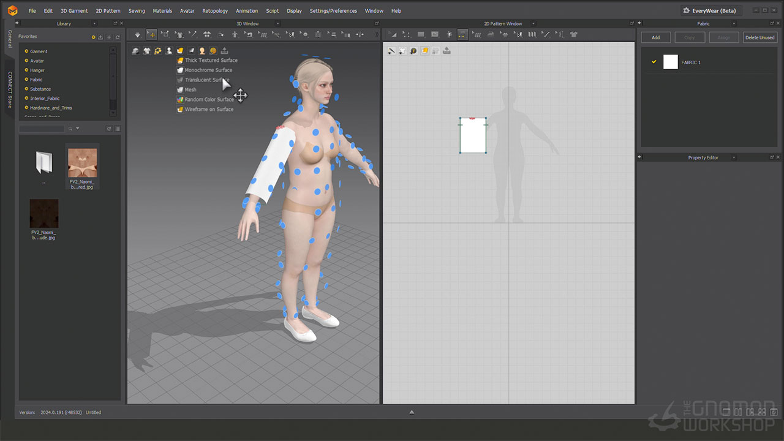Click the Simulate down-arrow icon in 3D toolbar
The width and height of the screenshot is (784, 441).
pos(137,35)
